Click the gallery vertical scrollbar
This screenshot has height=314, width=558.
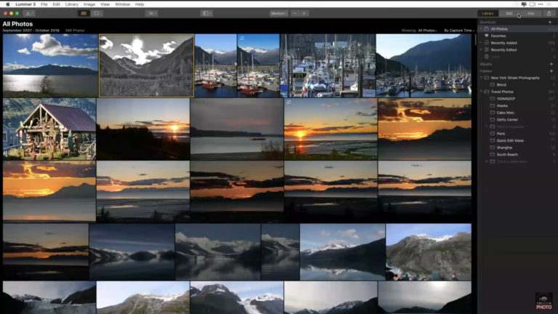[x=475, y=39]
